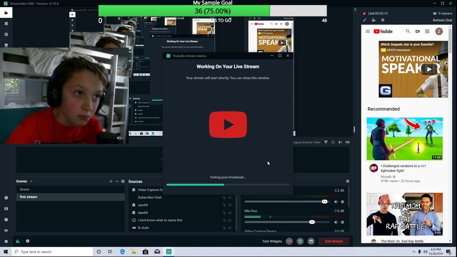The image size is (457, 257).
Task: Click the Mic/Aux volume slider handle
Action: (312, 222)
